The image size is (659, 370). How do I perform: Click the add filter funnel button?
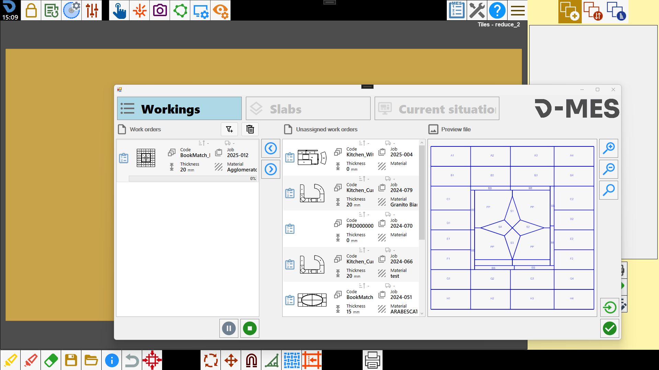(x=229, y=129)
